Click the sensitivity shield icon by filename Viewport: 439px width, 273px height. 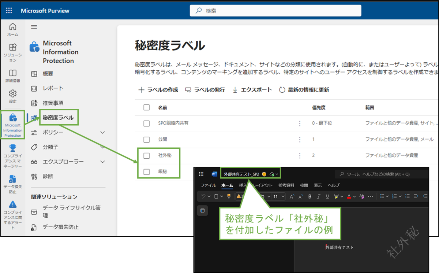tap(264, 174)
